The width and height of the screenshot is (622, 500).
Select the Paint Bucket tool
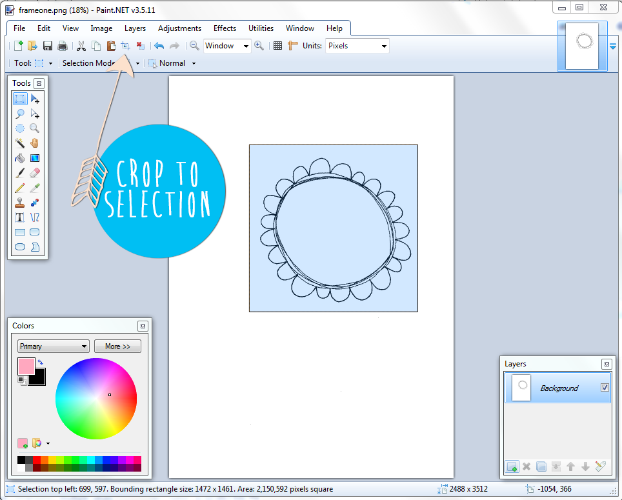pyautogui.click(x=20, y=157)
